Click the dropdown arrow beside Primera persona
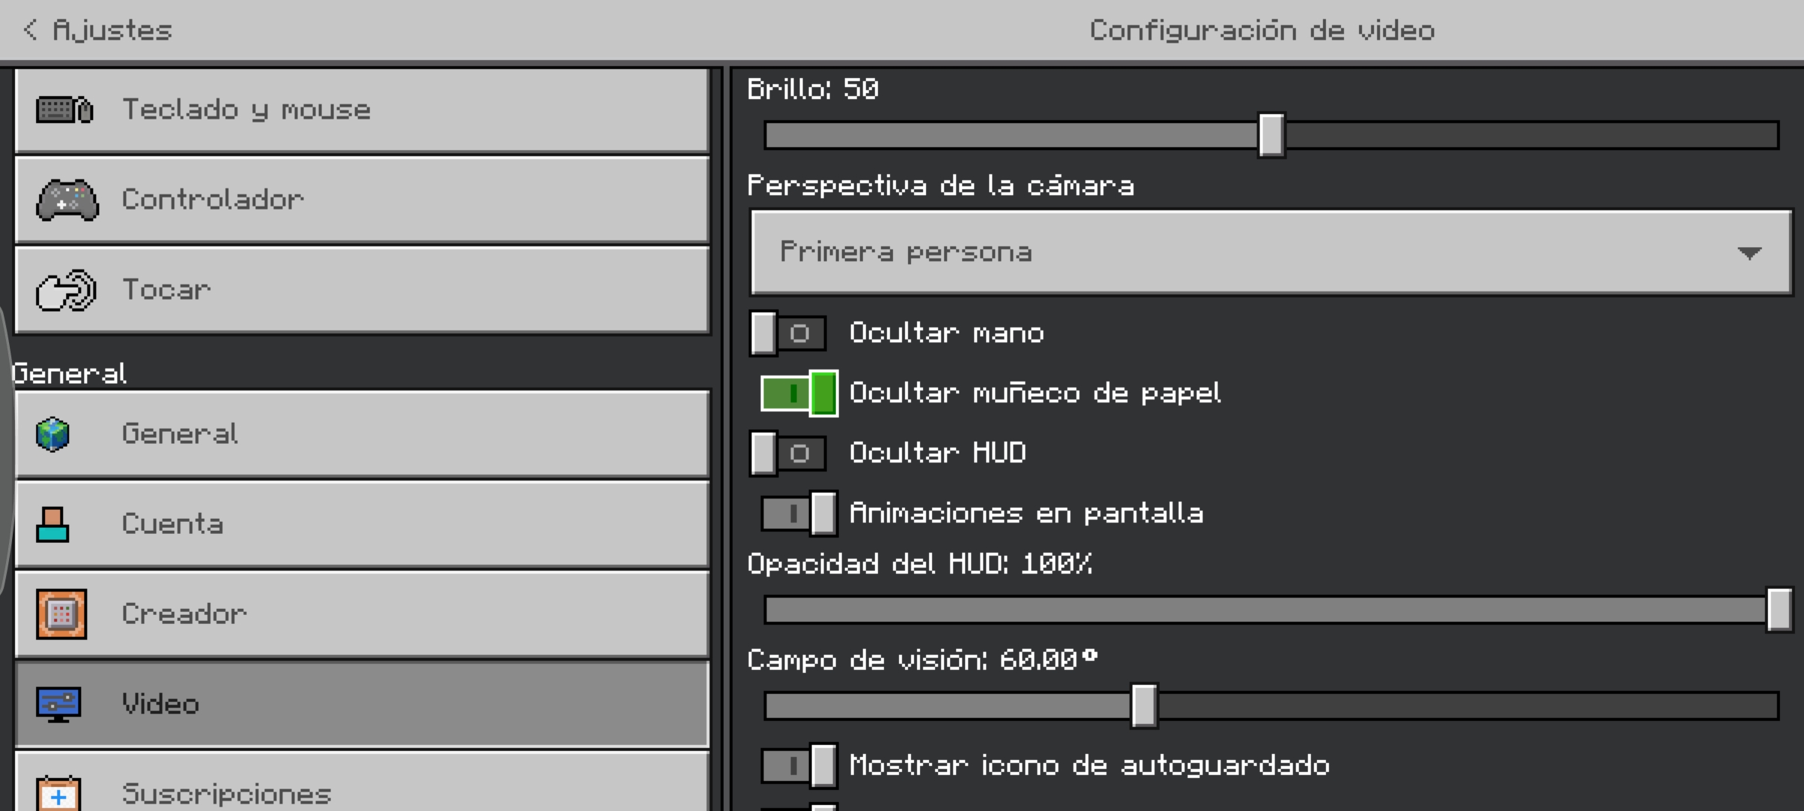This screenshot has height=811, width=1804. 1750,253
